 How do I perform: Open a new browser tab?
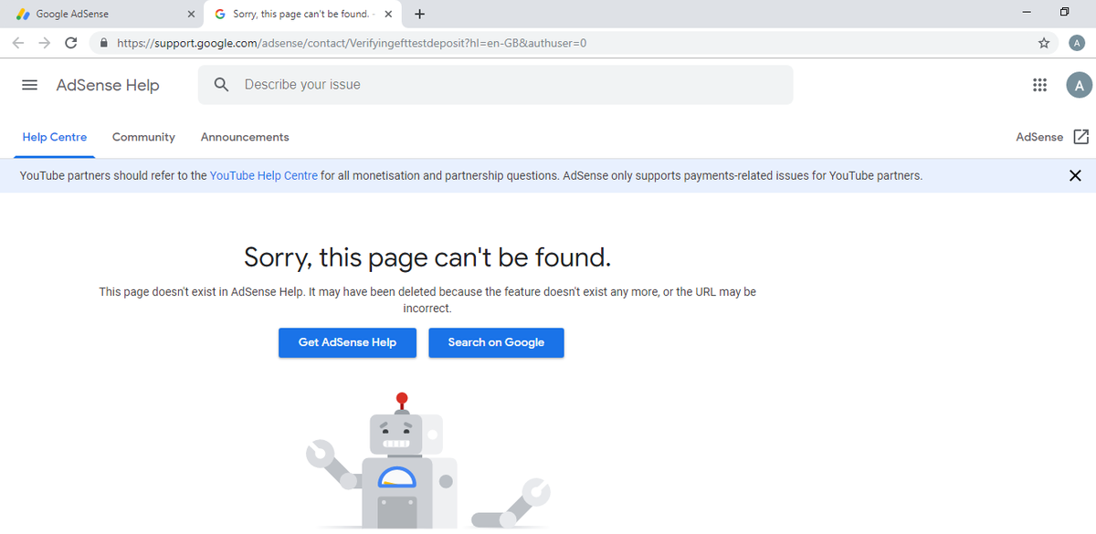419,14
